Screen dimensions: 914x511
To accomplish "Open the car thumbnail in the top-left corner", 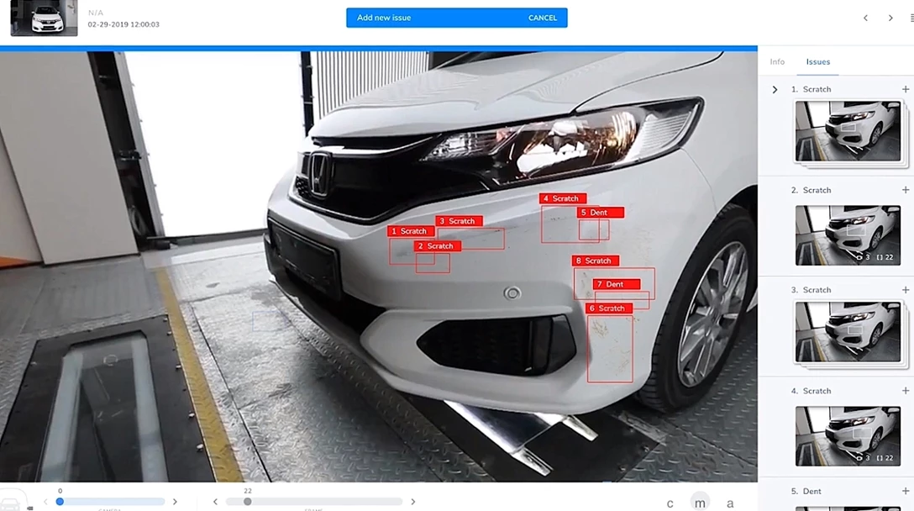I will tap(44, 18).
